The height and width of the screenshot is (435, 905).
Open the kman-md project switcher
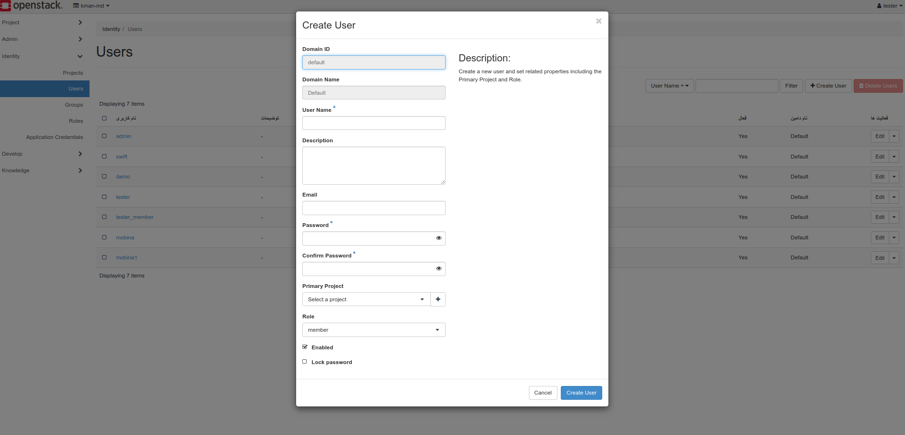click(91, 6)
